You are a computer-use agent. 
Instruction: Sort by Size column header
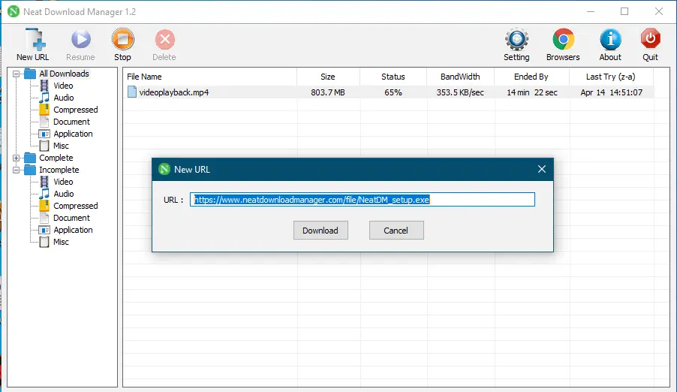pos(328,77)
